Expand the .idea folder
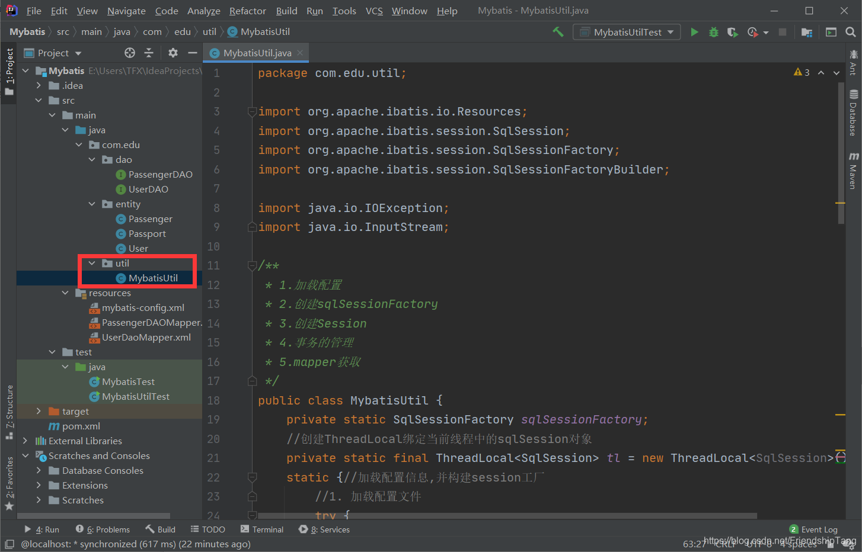The width and height of the screenshot is (862, 552). pyautogui.click(x=39, y=85)
